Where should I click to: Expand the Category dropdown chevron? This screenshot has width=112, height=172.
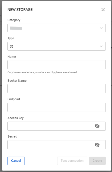(x=101, y=28)
